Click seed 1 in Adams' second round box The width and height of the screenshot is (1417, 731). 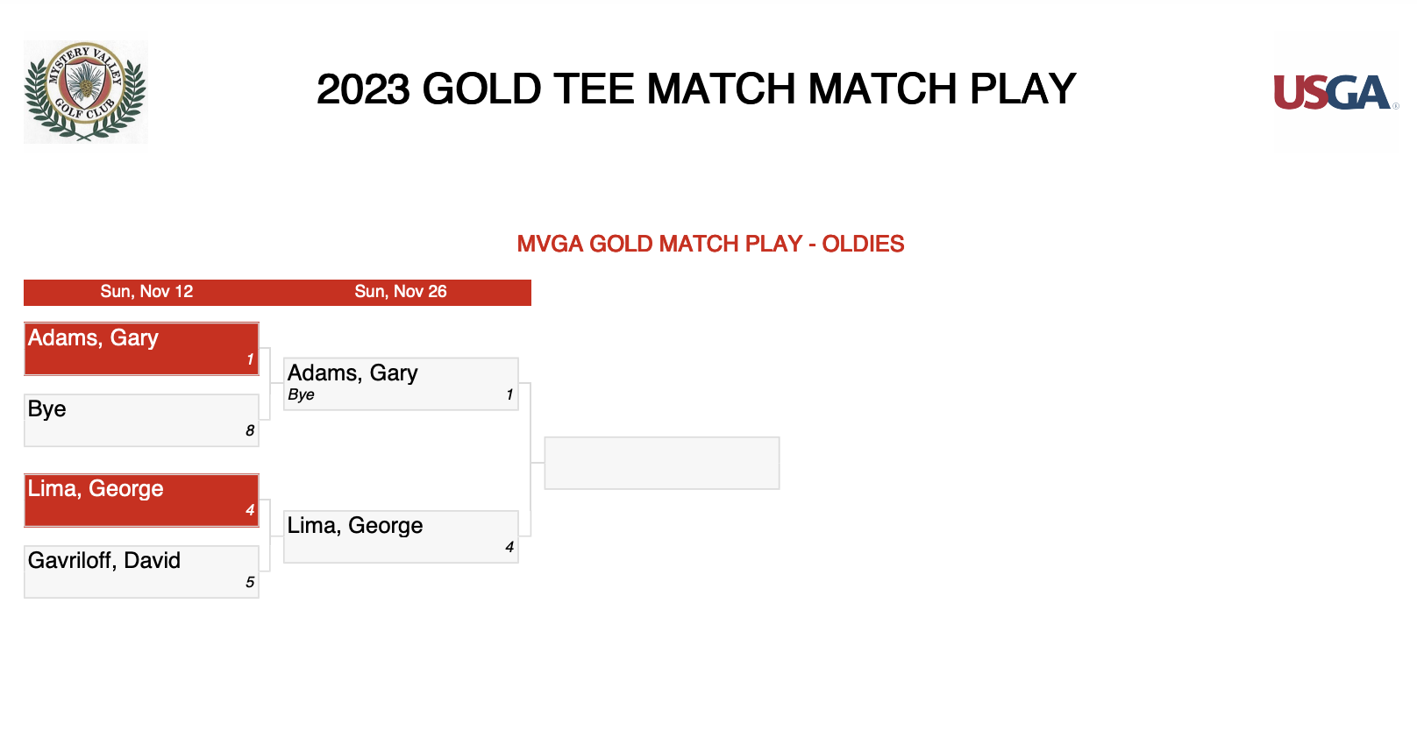click(x=509, y=394)
